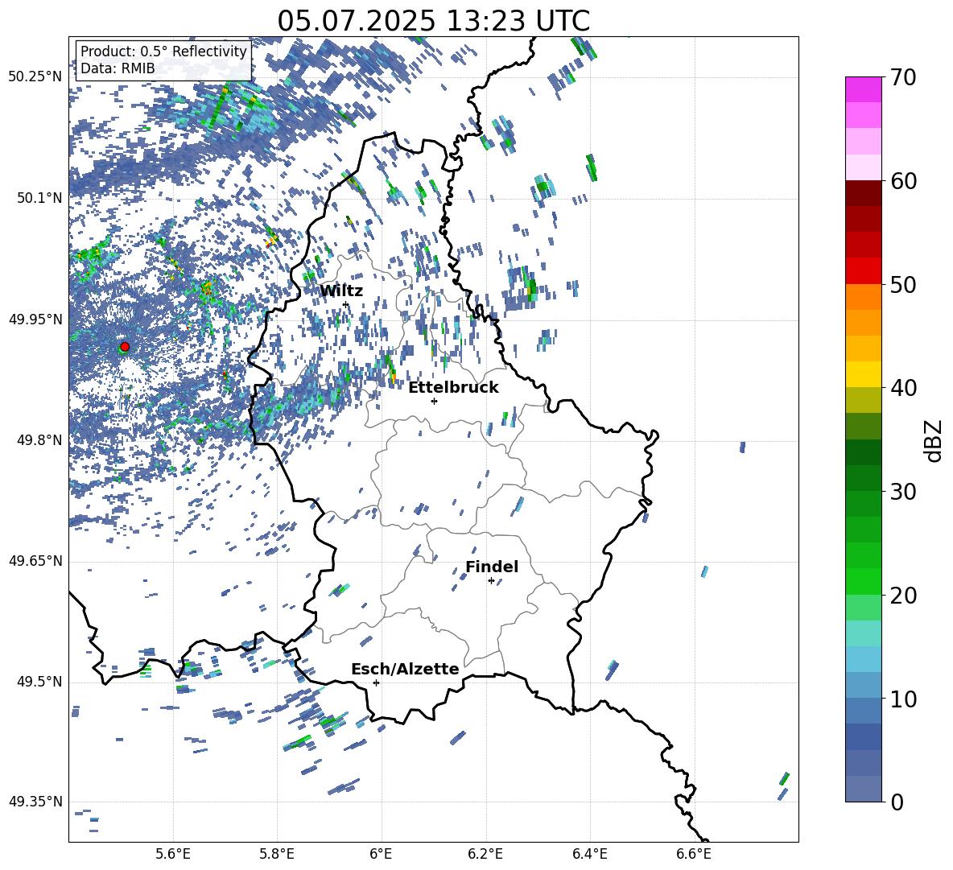The height and width of the screenshot is (870, 953).
Task: Click the 49.65°N latitude label
Action: click(x=36, y=562)
